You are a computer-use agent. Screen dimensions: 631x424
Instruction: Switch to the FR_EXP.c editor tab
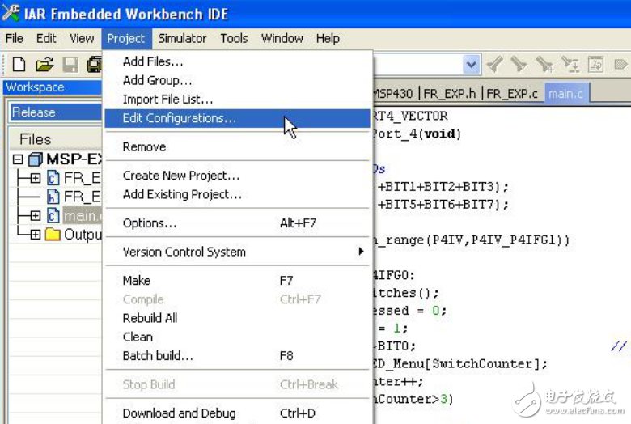click(512, 94)
